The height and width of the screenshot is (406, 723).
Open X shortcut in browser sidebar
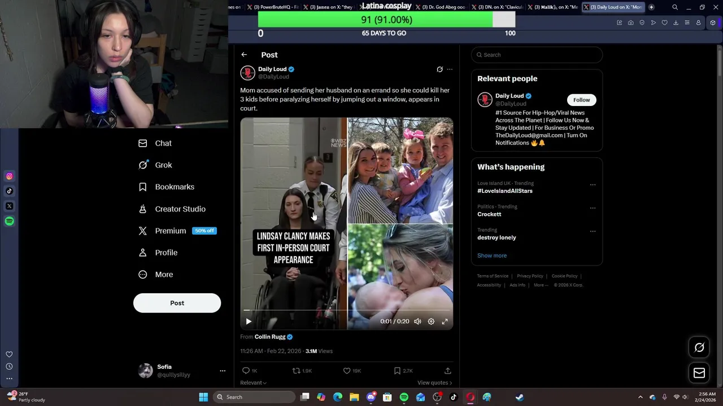click(x=9, y=206)
